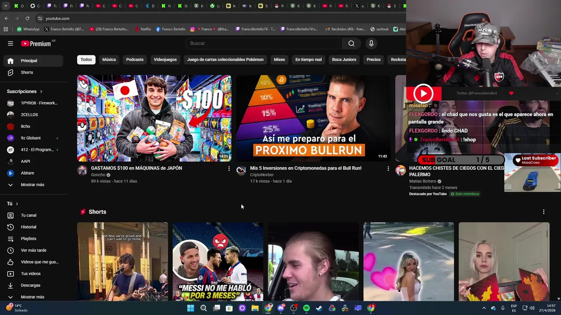Select the Videojuegos filter chip

[165, 59]
